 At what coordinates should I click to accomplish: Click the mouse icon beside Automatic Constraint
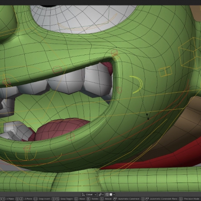click(115, 199)
